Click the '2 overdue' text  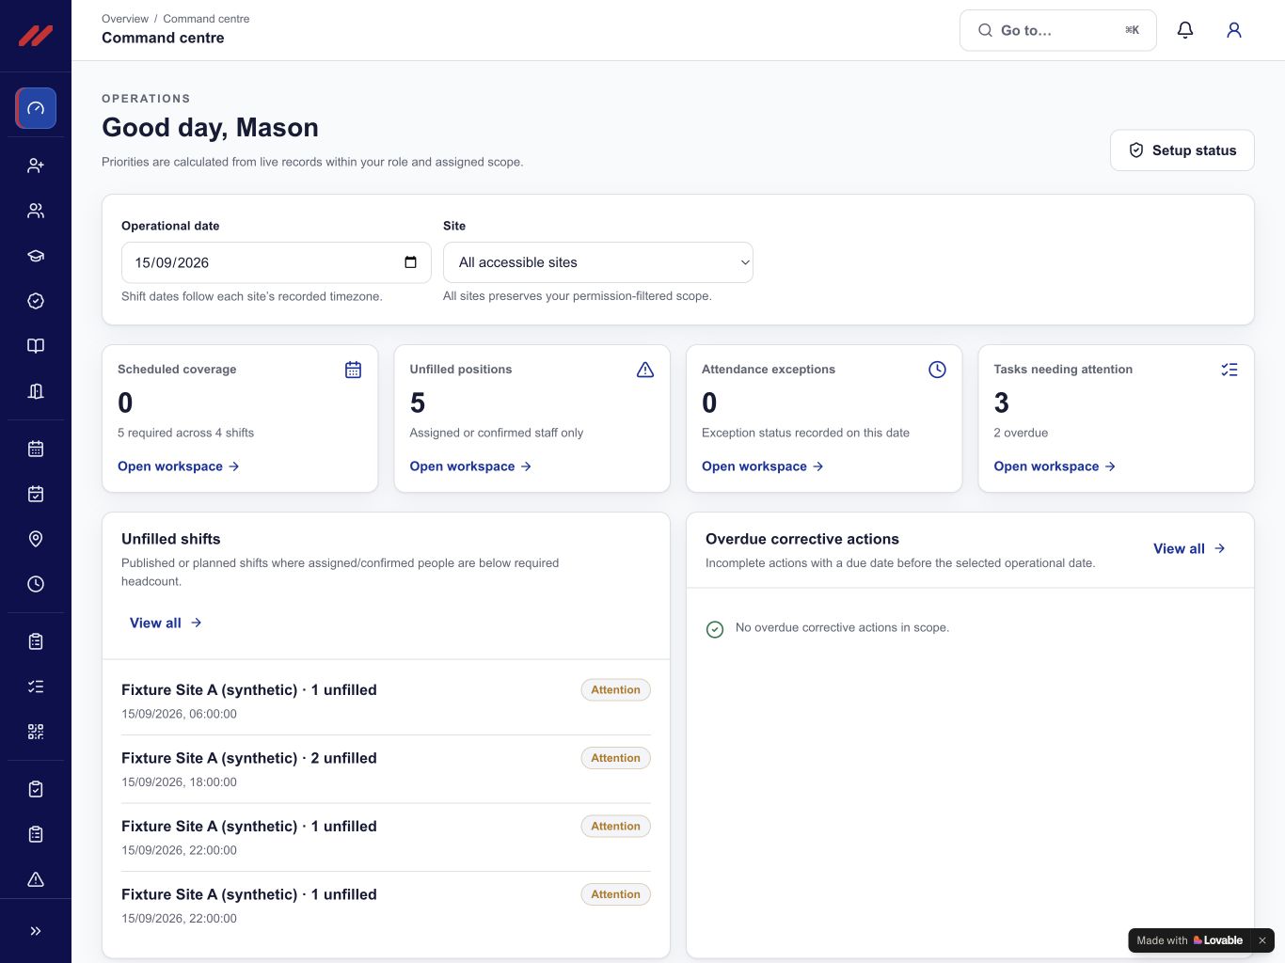point(1021,433)
